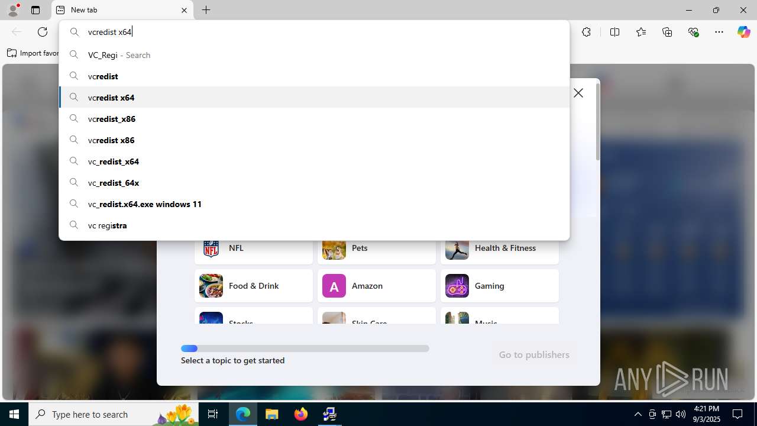This screenshot has width=757, height=426.
Task: Click the Refresh page icon
Action: pyautogui.click(x=43, y=32)
